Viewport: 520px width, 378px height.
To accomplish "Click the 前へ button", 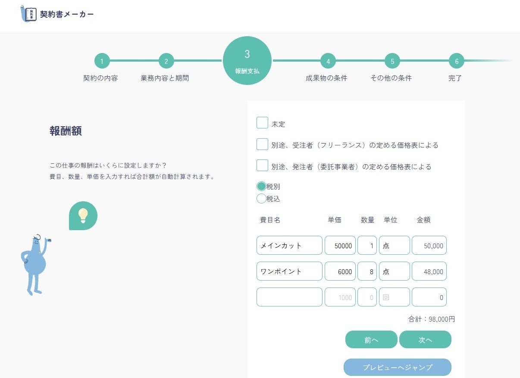I will click(x=371, y=340).
